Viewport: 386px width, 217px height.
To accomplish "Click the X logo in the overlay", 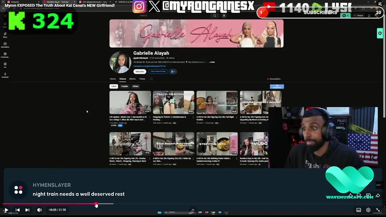I will click(x=154, y=7).
